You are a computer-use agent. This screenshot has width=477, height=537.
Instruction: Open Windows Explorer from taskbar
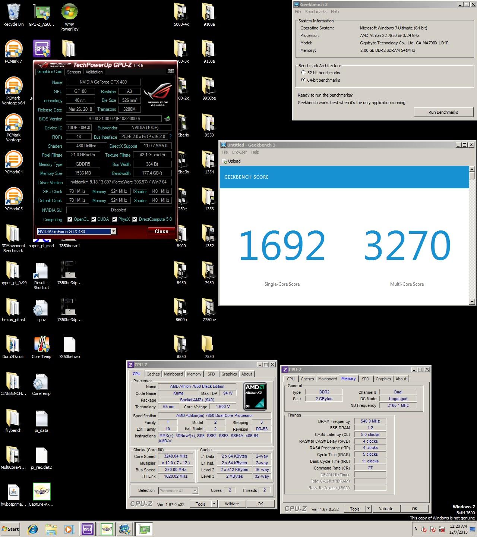coord(51,529)
